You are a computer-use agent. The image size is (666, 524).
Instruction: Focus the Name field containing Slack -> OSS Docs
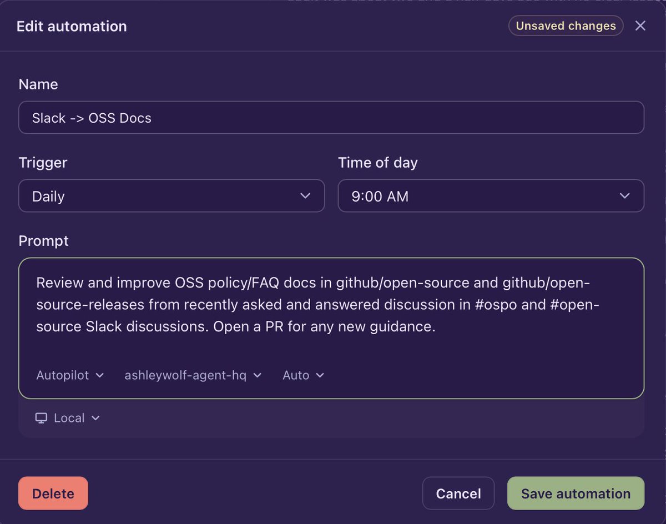point(331,118)
